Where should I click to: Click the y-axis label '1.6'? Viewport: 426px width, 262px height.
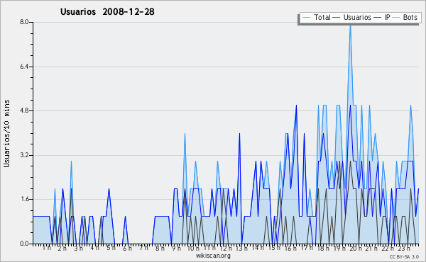[x=24, y=199]
